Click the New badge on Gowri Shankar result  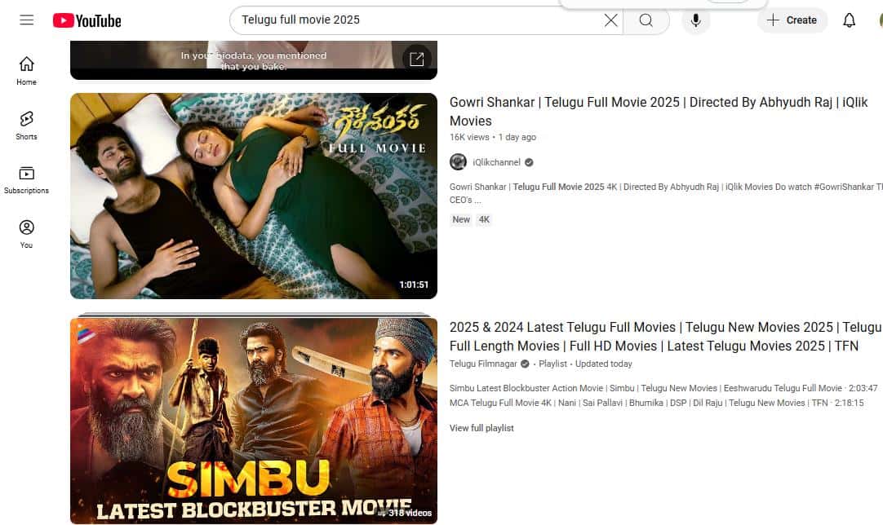click(460, 219)
